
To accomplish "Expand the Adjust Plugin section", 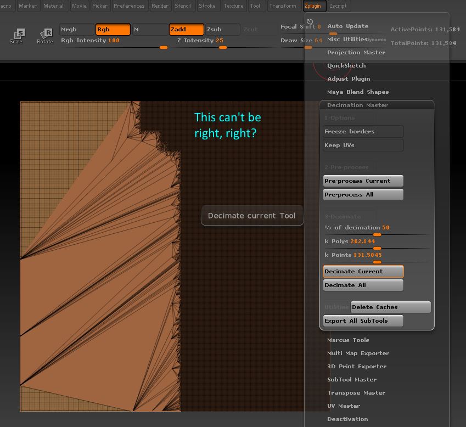I will pyautogui.click(x=349, y=78).
